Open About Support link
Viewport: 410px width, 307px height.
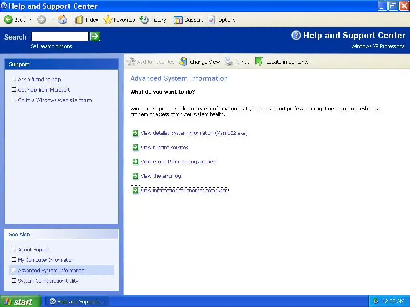click(x=34, y=249)
